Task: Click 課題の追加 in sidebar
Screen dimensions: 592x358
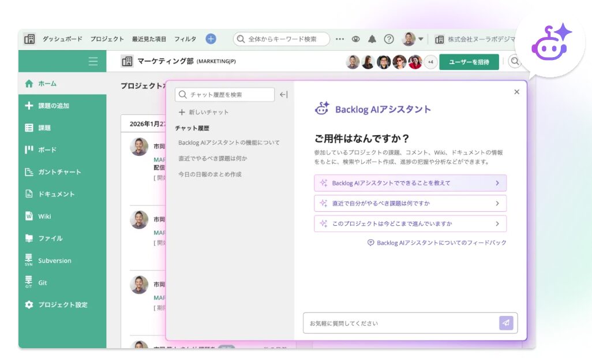Action: click(62, 106)
